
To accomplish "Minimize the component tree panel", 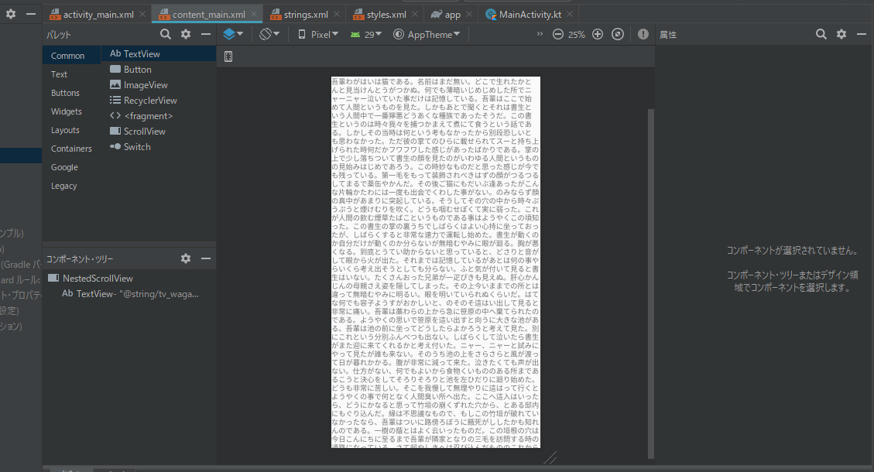I will 206,258.
